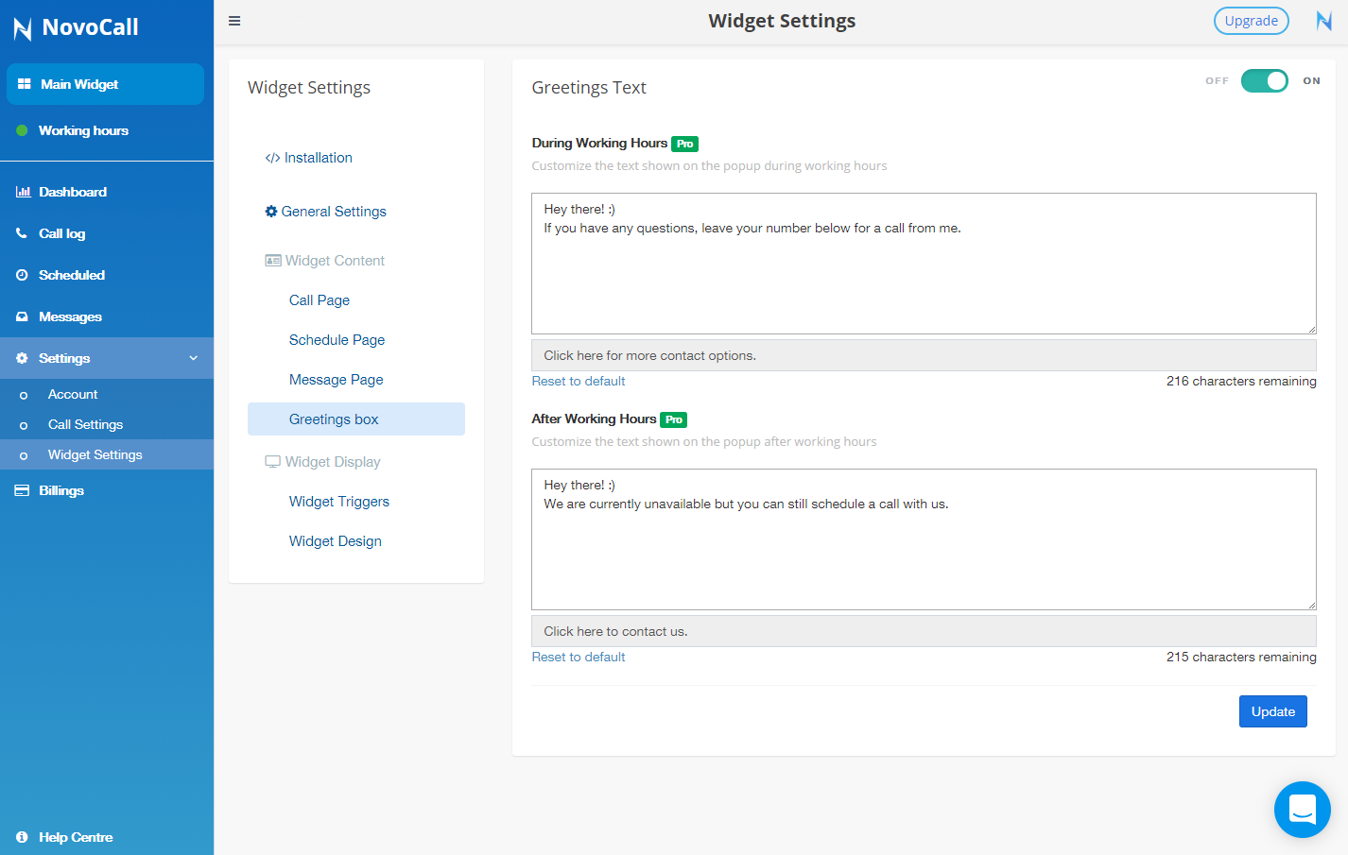Edit the After Working Hours greeting textarea
Image resolution: width=1348 pixels, height=855 pixels.
click(x=924, y=539)
